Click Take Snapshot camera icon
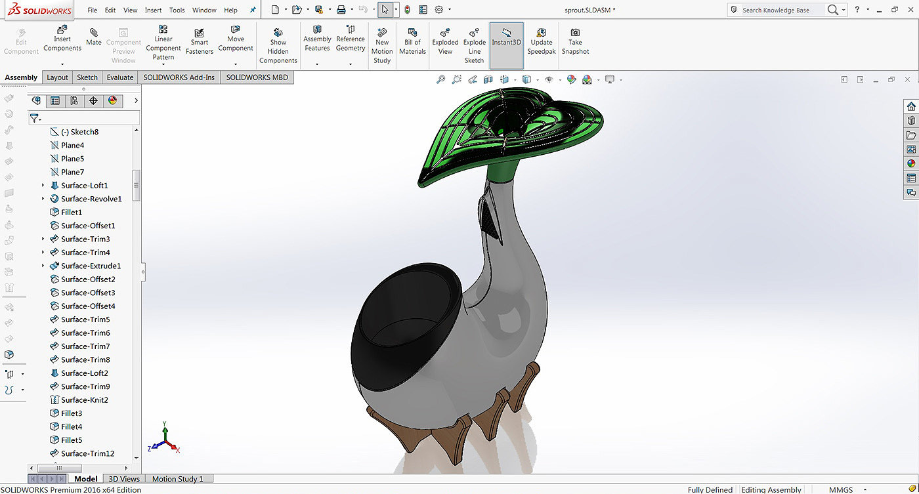 [575, 33]
